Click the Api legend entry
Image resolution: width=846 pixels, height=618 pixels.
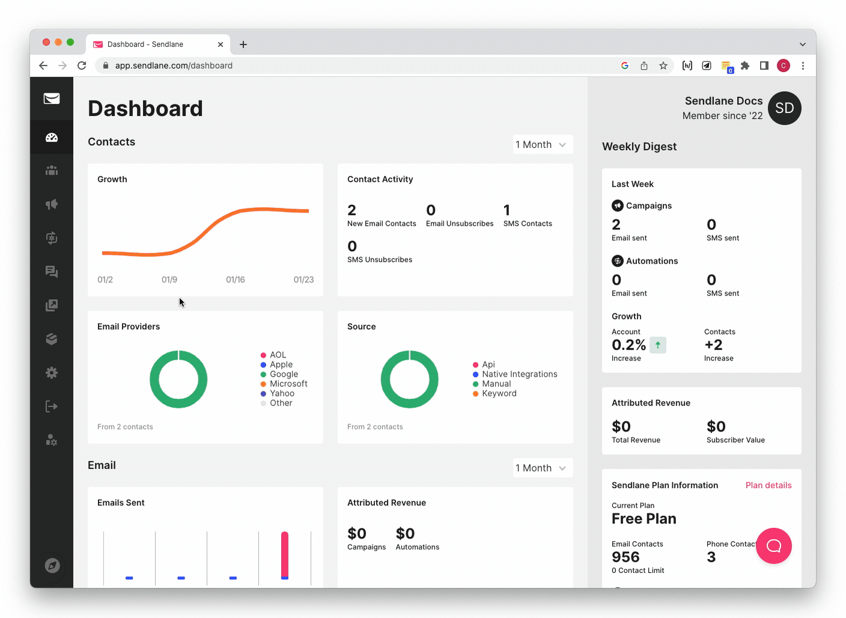pyautogui.click(x=484, y=365)
